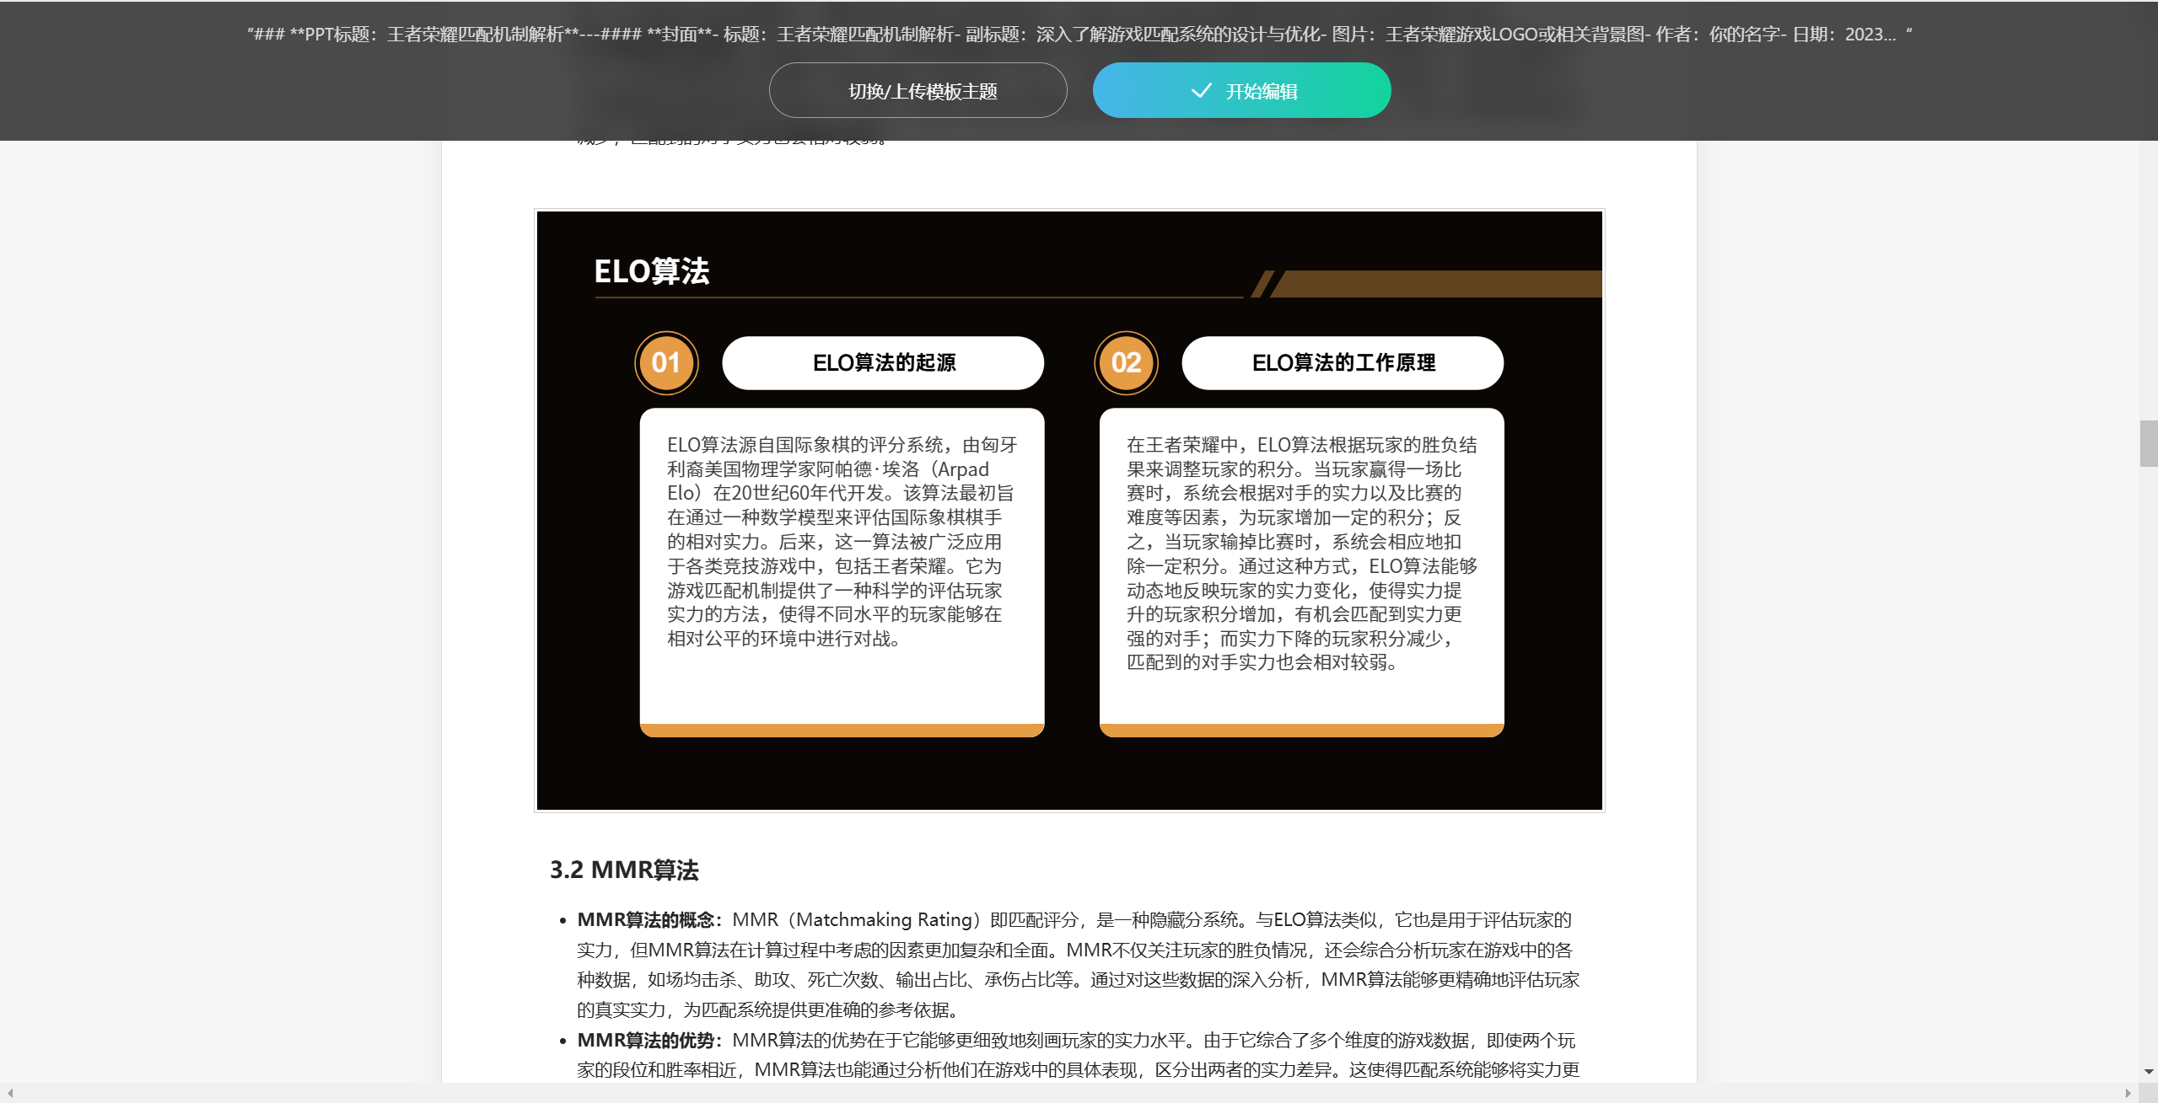Open 切换/上传模板主题 options
This screenshot has height=1103, width=2158.
coord(918,90)
